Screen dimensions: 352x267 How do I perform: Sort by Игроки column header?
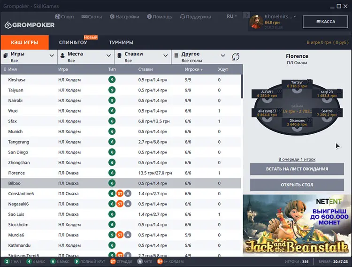coord(193,69)
